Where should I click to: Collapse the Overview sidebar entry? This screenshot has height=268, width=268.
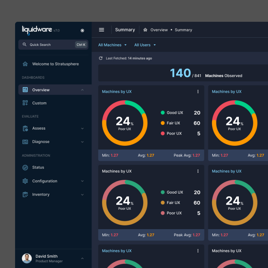coord(82,90)
